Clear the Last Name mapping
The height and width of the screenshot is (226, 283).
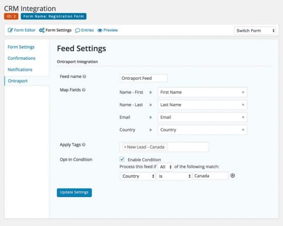(243, 105)
